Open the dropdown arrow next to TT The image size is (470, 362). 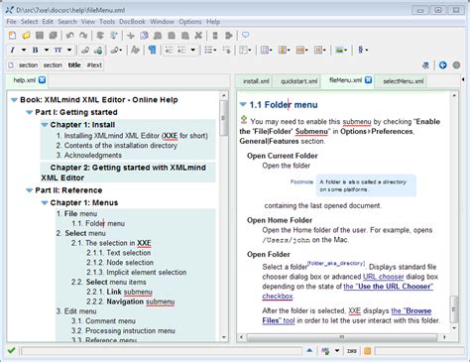pyautogui.click(x=69, y=50)
